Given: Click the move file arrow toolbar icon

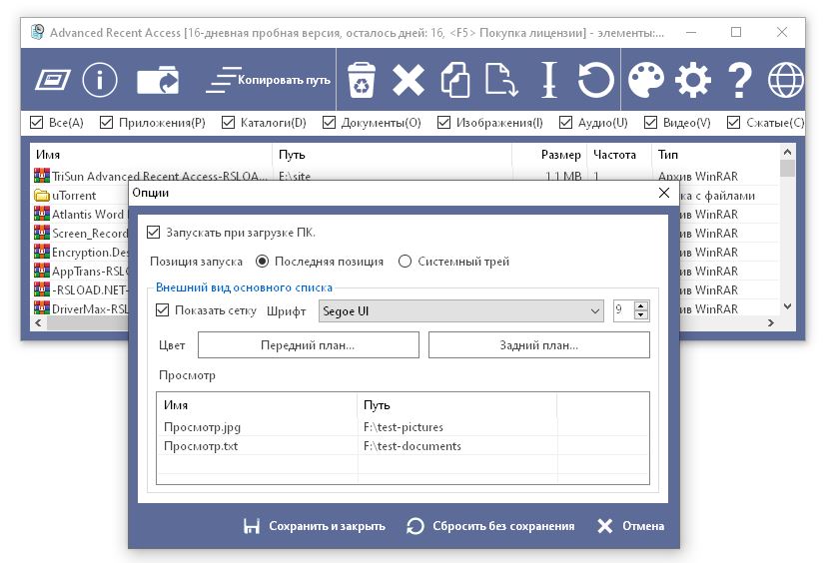Looking at the screenshot, I should (x=502, y=80).
